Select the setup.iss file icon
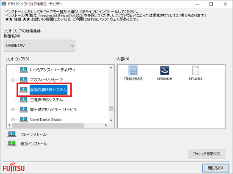This screenshot has height=174, width=233. click(196, 70)
